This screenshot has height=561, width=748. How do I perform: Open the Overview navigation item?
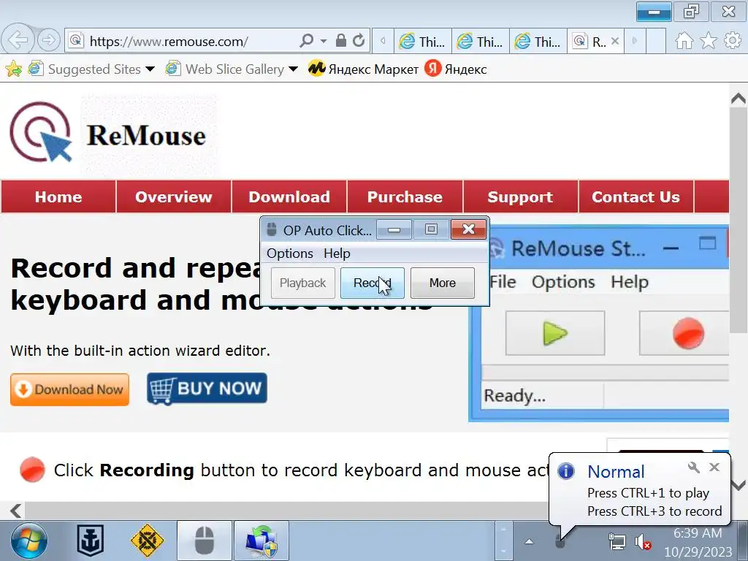[174, 196]
